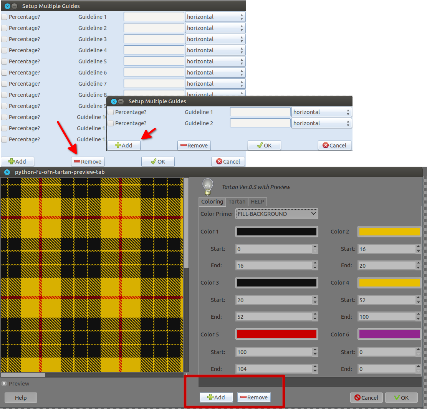Pick Color 2 yellow swatch
The width and height of the screenshot is (427, 409).
389,232
